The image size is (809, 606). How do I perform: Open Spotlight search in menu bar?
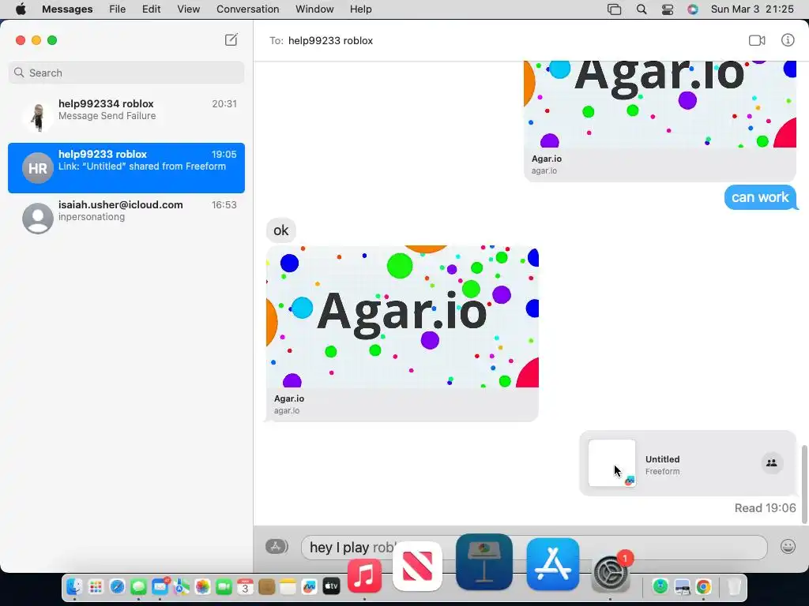[x=642, y=9]
